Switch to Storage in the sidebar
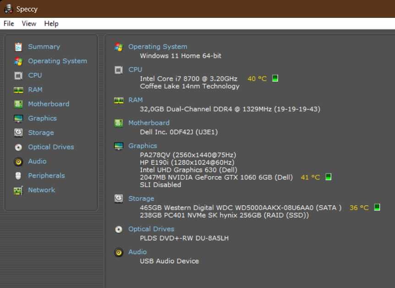The height and width of the screenshot is (288, 395). [41, 133]
